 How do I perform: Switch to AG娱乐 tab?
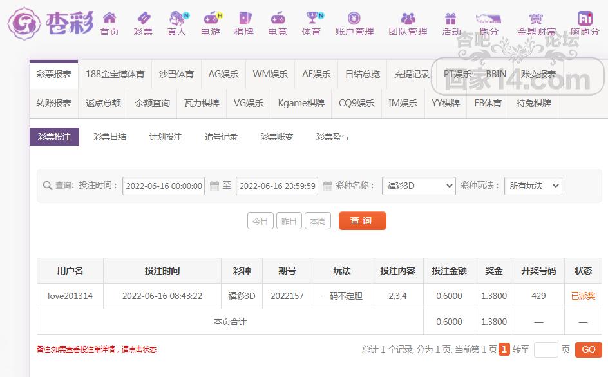click(223, 74)
